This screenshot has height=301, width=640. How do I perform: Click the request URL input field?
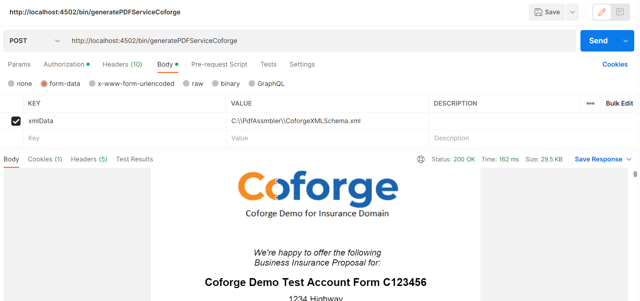point(321,41)
